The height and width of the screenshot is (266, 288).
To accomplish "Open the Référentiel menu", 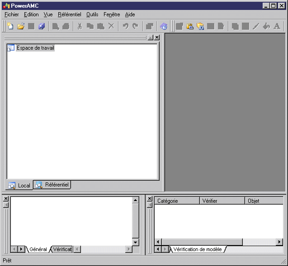I will (x=69, y=14).
